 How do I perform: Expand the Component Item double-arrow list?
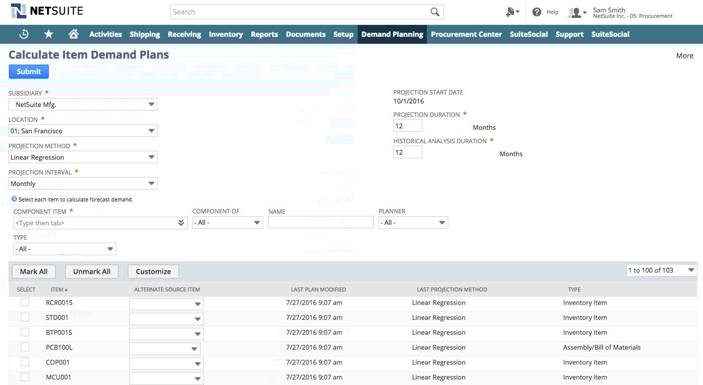pyautogui.click(x=182, y=223)
